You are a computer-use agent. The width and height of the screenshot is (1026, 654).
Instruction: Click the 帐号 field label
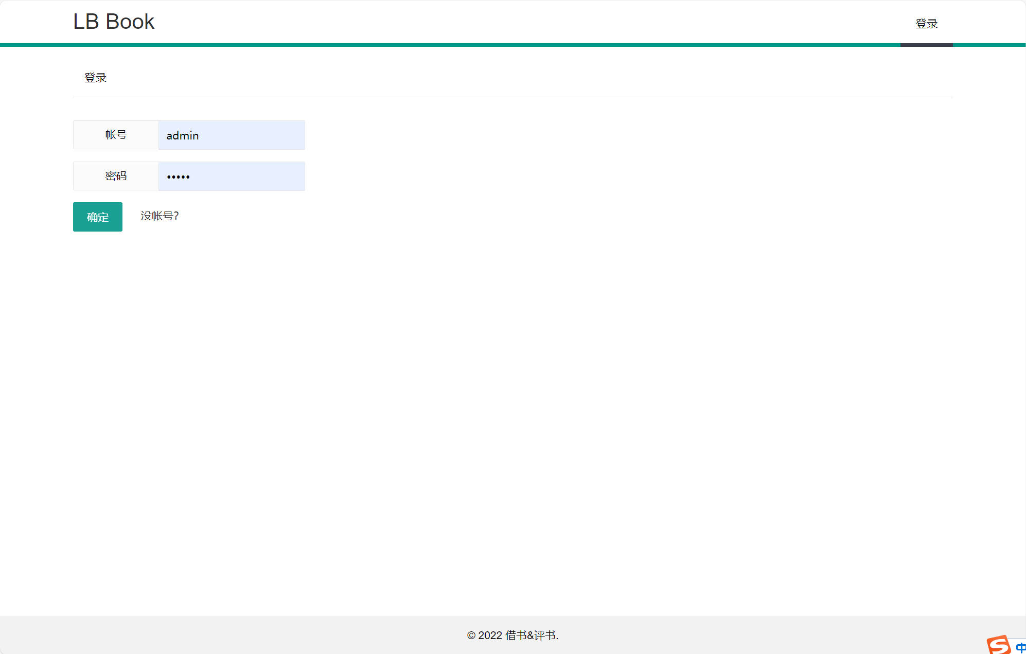point(116,135)
